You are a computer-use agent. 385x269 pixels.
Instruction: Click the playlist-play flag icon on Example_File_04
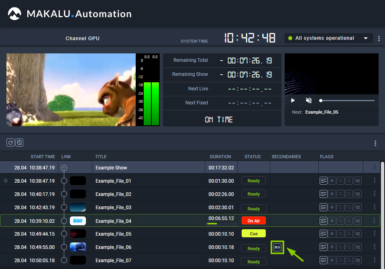pos(323,221)
